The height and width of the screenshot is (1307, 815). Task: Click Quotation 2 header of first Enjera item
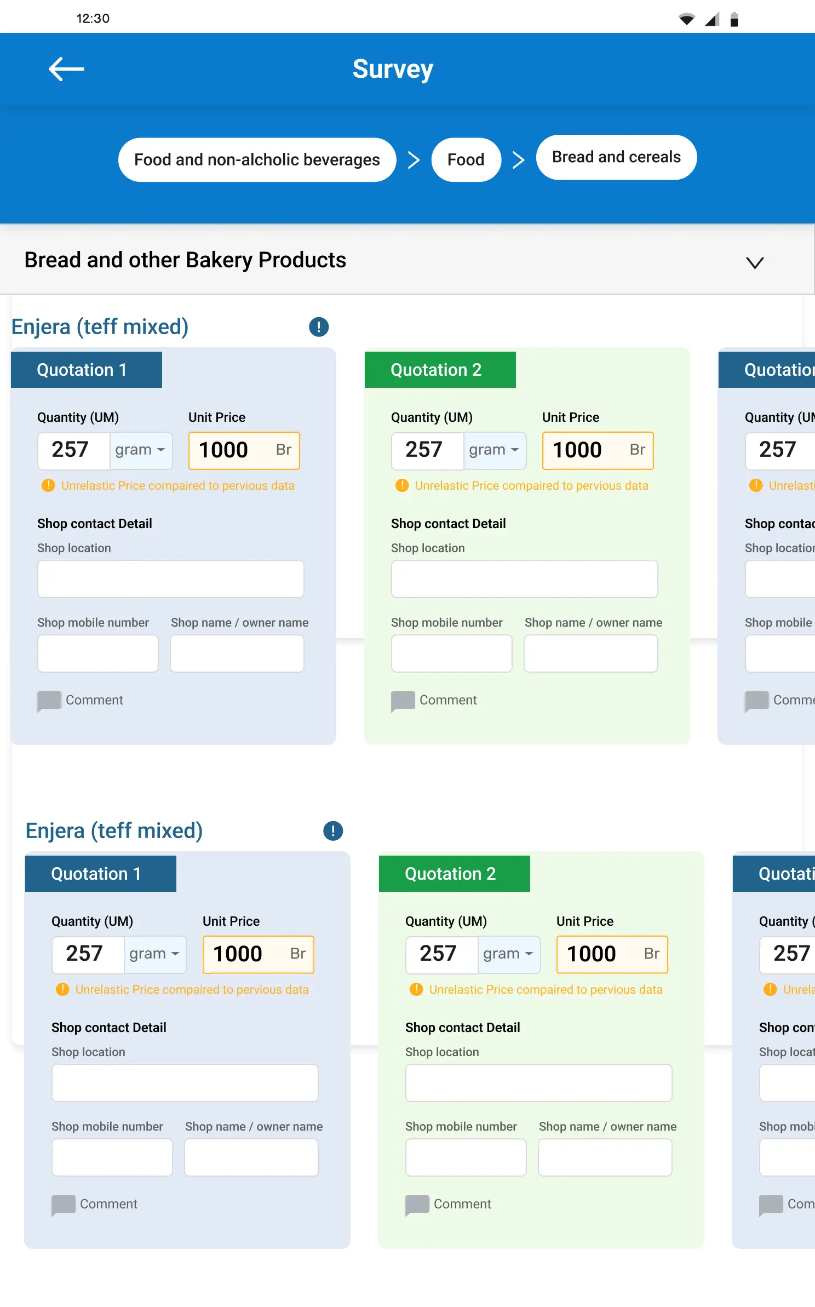coord(440,370)
